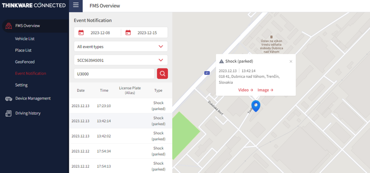
Task: Click the U3000 search input field
Action: point(114,74)
